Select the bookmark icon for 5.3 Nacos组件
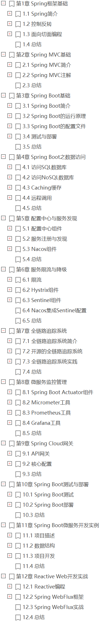110x628 pixels. [18, 249]
